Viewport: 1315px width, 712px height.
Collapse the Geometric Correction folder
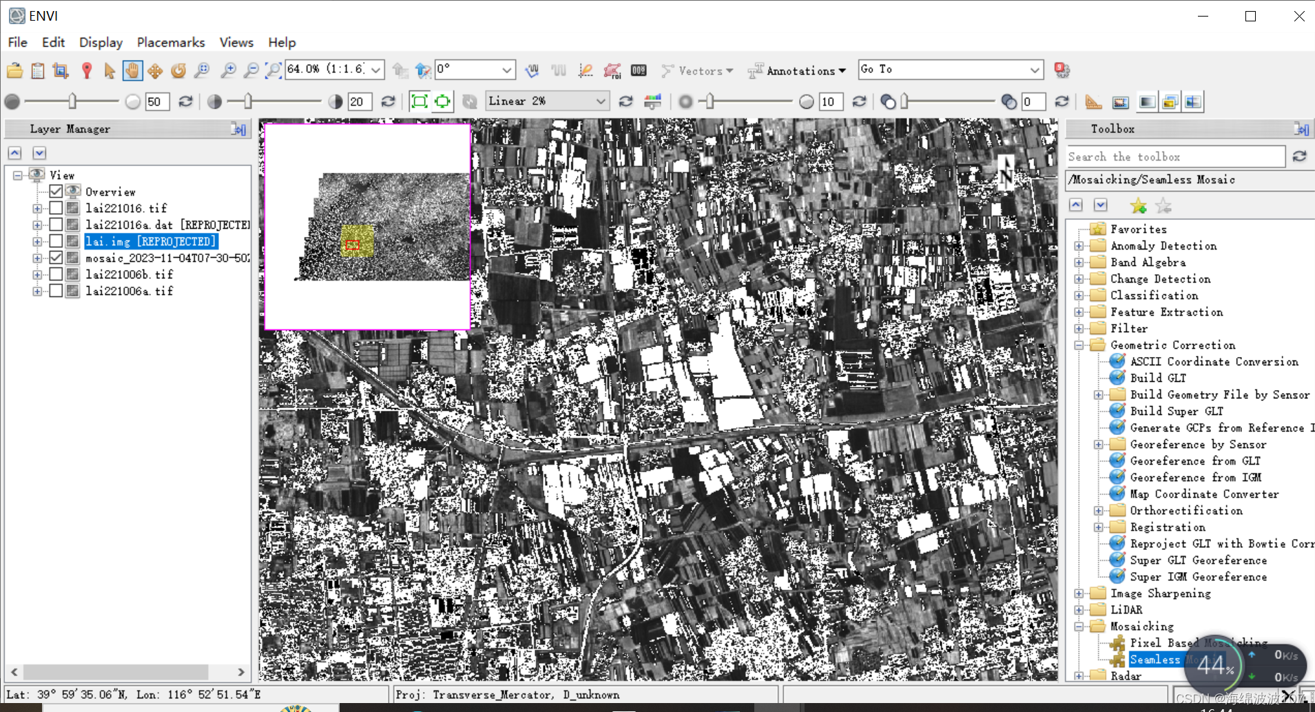pos(1079,345)
